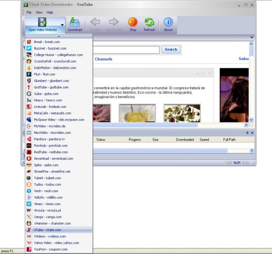Select MySpace Video - vids.myspace.com entry
The width and height of the screenshot is (272, 254).
click(x=59, y=120)
